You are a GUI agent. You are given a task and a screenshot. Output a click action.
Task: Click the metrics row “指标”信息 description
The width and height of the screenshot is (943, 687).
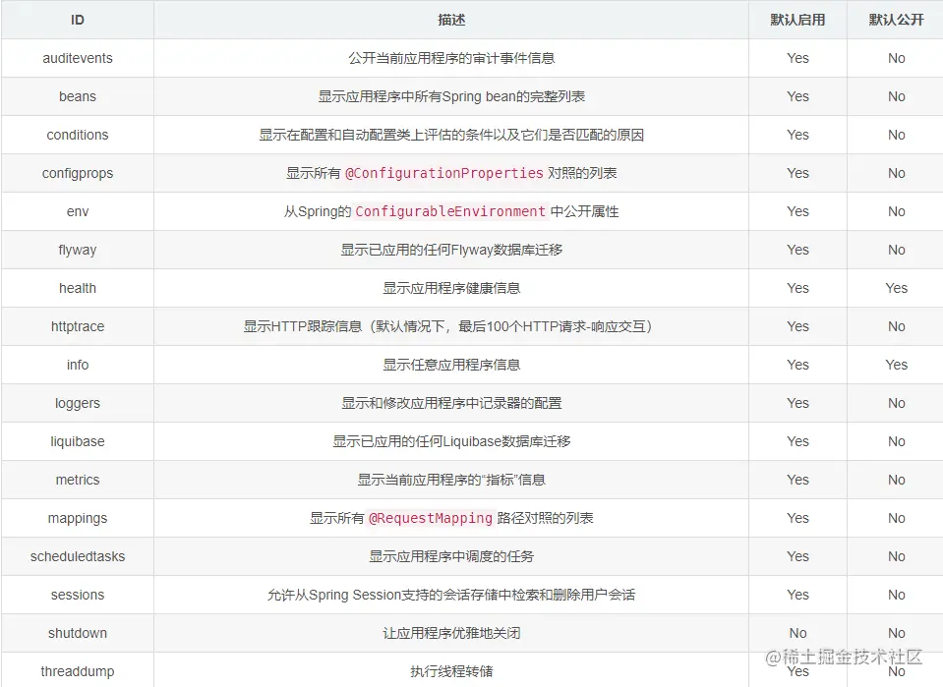click(x=451, y=481)
